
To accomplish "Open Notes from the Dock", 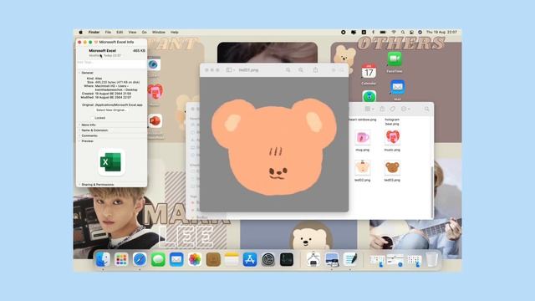I will pos(232,260).
